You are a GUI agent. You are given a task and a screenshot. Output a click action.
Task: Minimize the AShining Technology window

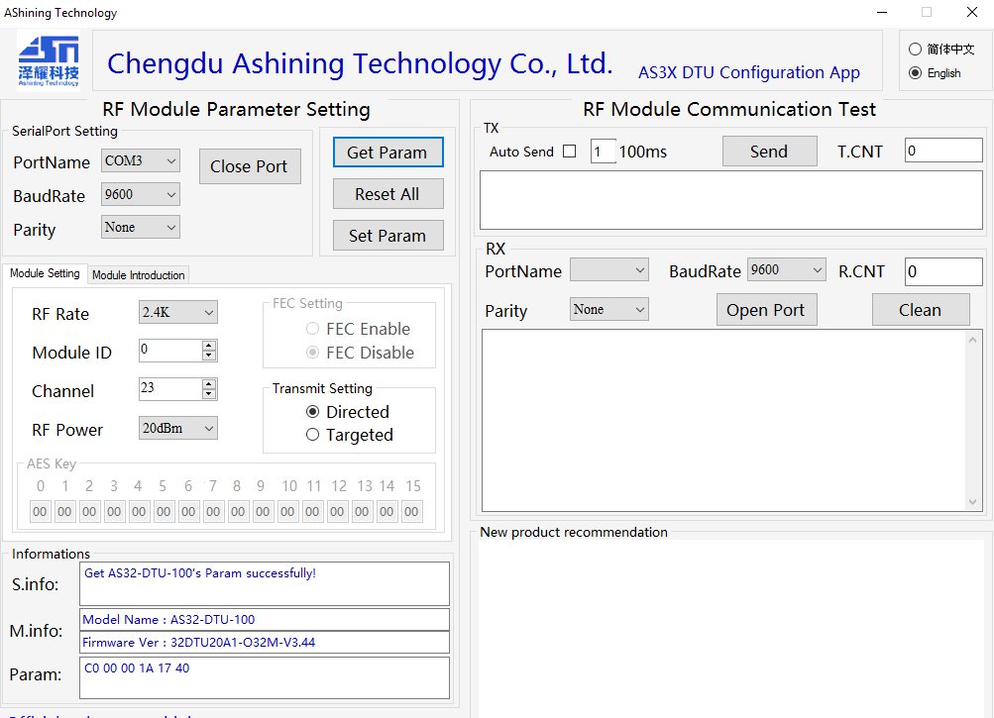click(x=882, y=12)
